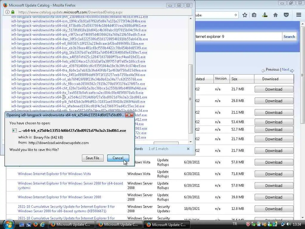The width and height of the screenshot is (305, 229).
Task: Click the green padlock security icon
Action: (13, 12)
